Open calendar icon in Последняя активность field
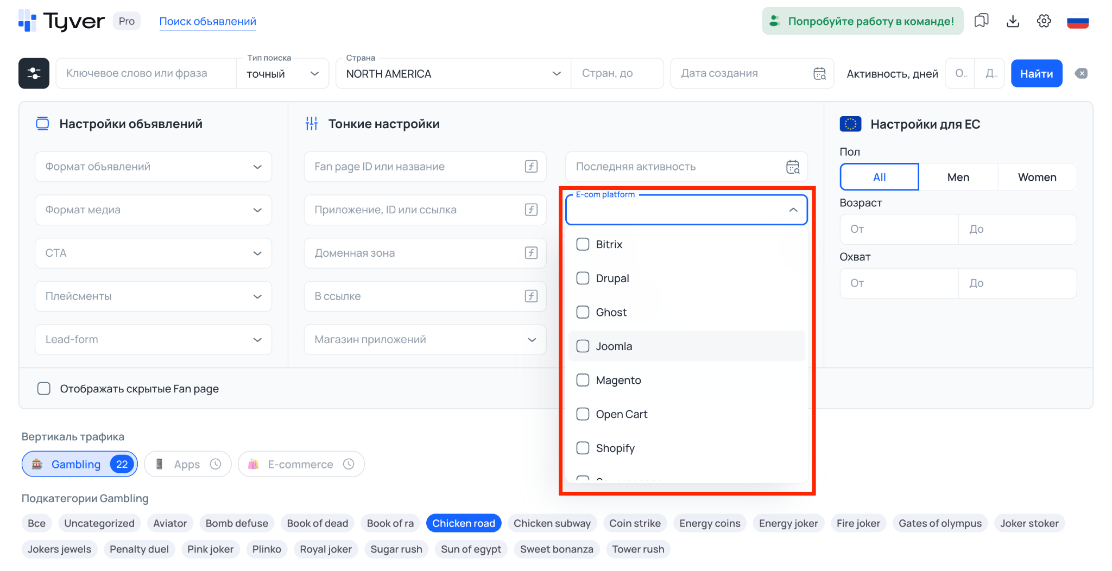This screenshot has width=1112, height=571. [793, 167]
